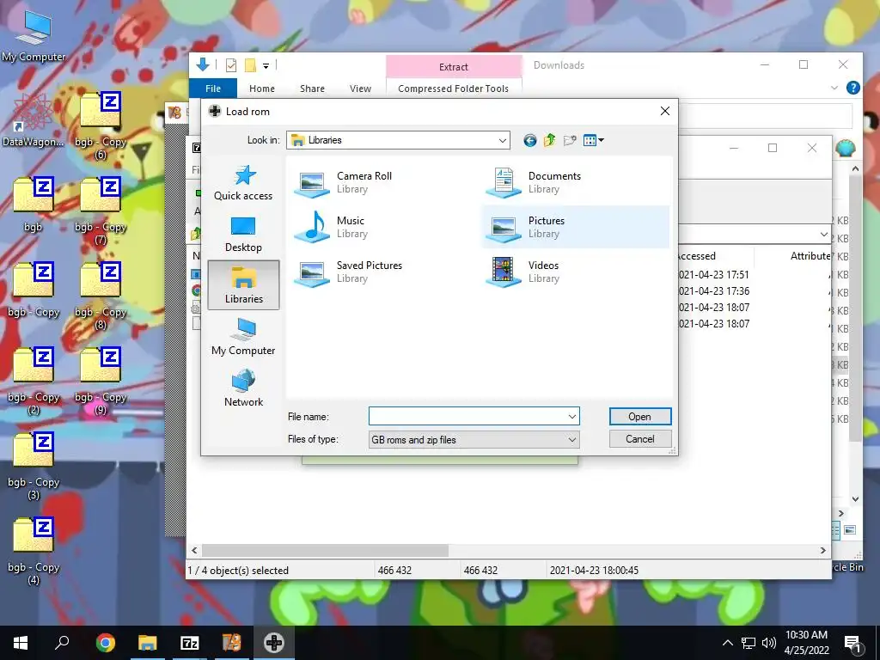
Task: Expand the Files of type dropdown
Action: pos(571,440)
